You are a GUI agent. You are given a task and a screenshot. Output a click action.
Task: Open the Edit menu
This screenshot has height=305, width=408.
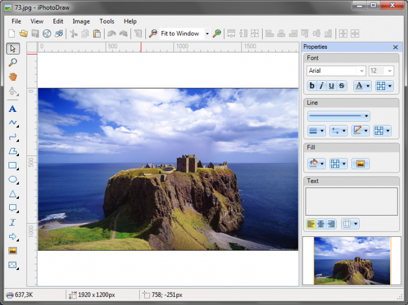point(58,21)
